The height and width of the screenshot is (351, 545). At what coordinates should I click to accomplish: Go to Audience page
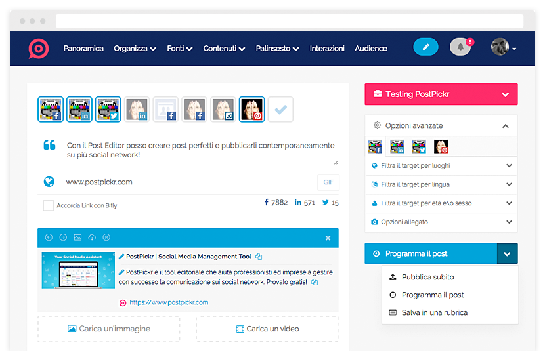371,49
